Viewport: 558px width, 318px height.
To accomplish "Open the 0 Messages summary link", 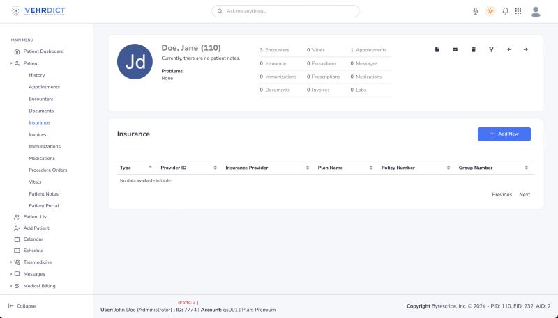I will 363,63.
